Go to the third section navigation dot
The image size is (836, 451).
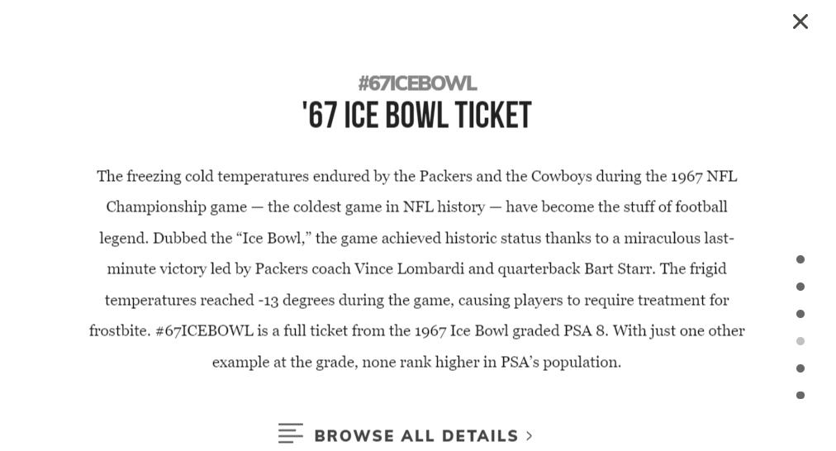click(x=800, y=314)
